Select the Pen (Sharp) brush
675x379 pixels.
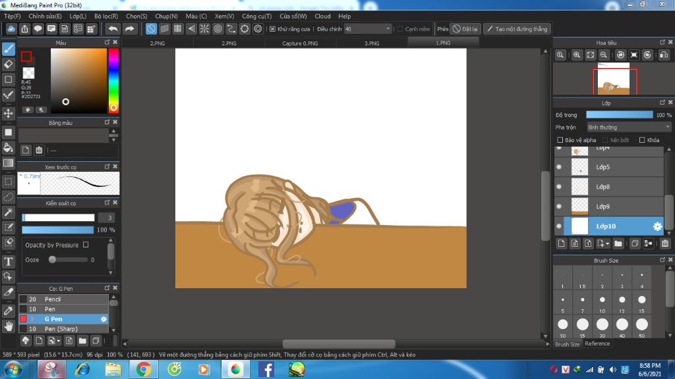pos(63,329)
